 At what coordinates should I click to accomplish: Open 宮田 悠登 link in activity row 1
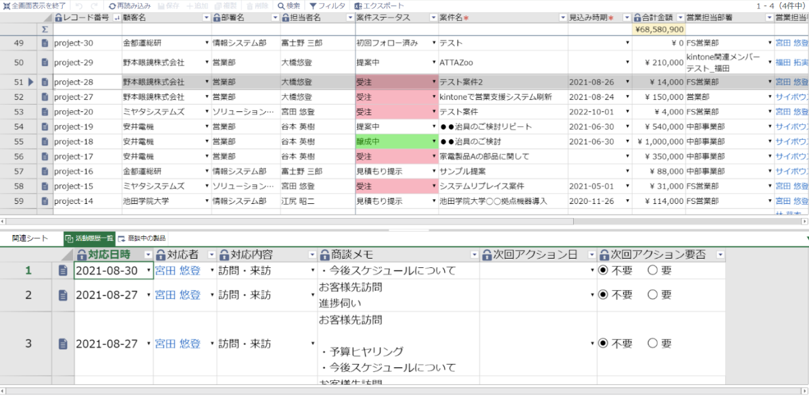(x=178, y=270)
